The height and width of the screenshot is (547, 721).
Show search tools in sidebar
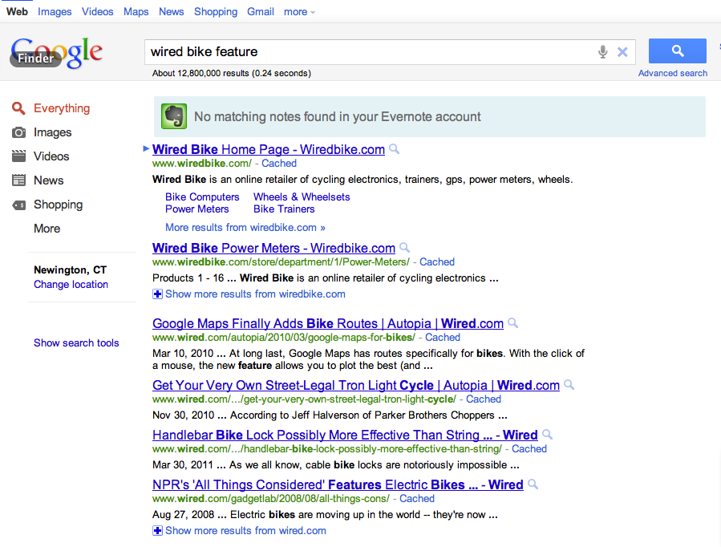(x=76, y=342)
